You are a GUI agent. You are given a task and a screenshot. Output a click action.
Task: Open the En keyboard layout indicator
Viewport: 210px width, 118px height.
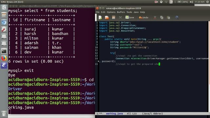[171, 2]
